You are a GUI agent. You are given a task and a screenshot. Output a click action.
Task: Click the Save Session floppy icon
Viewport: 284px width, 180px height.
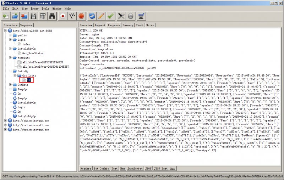point(33,16)
